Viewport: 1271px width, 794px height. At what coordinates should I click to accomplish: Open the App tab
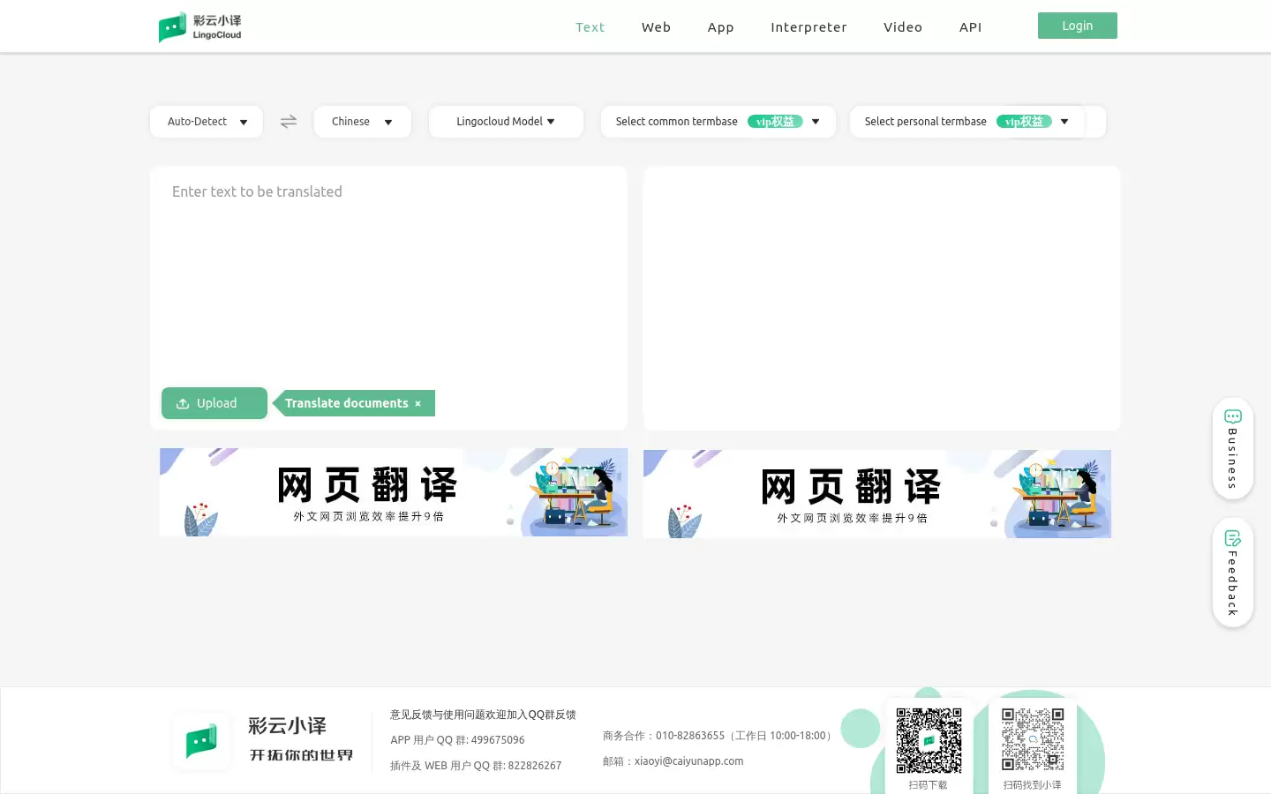721,27
